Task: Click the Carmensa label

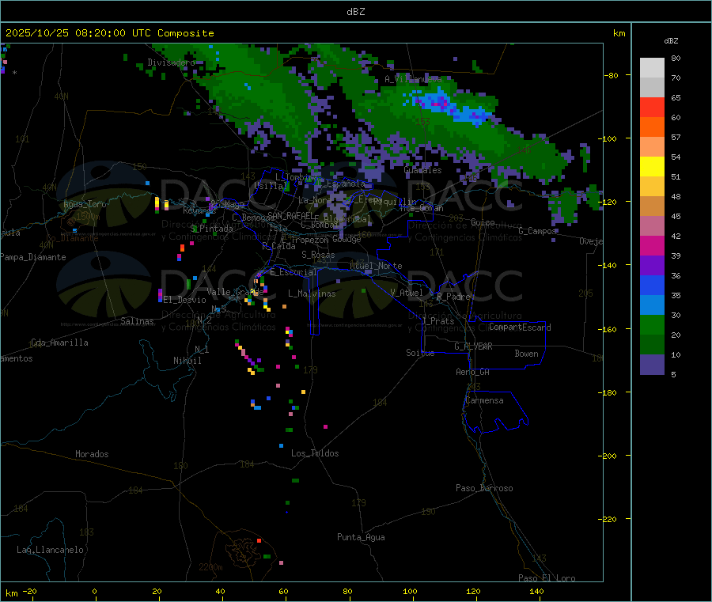Action: [484, 400]
